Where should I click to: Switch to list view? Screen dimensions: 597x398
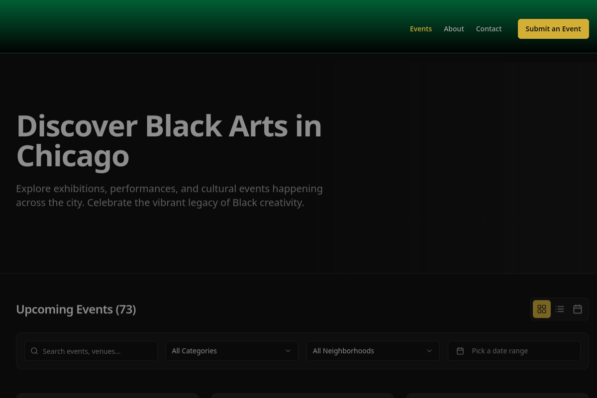tap(560, 309)
